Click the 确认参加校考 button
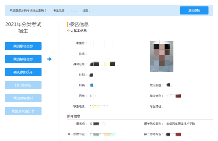 pos(23,72)
